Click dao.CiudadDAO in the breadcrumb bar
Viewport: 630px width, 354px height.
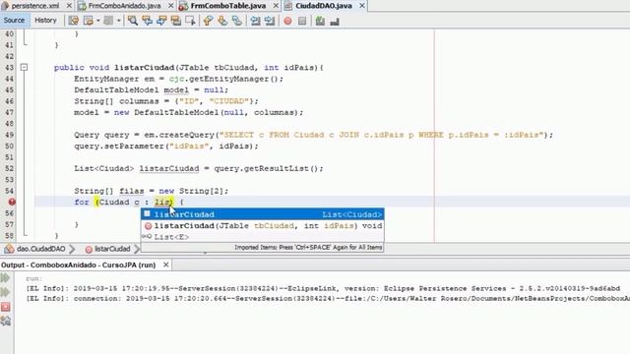coord(40,249)
